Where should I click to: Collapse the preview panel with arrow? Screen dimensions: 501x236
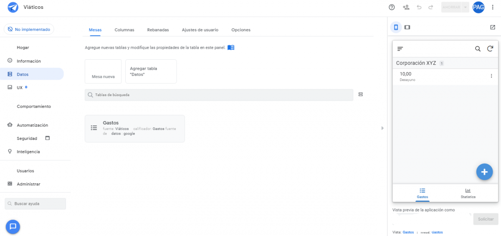click(x=382, y=128)
